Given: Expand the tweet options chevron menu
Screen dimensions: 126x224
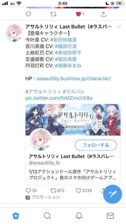Looking at the screenshot, I should (119, 27).
